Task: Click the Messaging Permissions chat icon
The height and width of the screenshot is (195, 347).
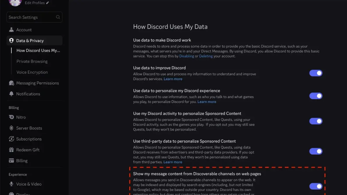Action: tap(11, 83)
